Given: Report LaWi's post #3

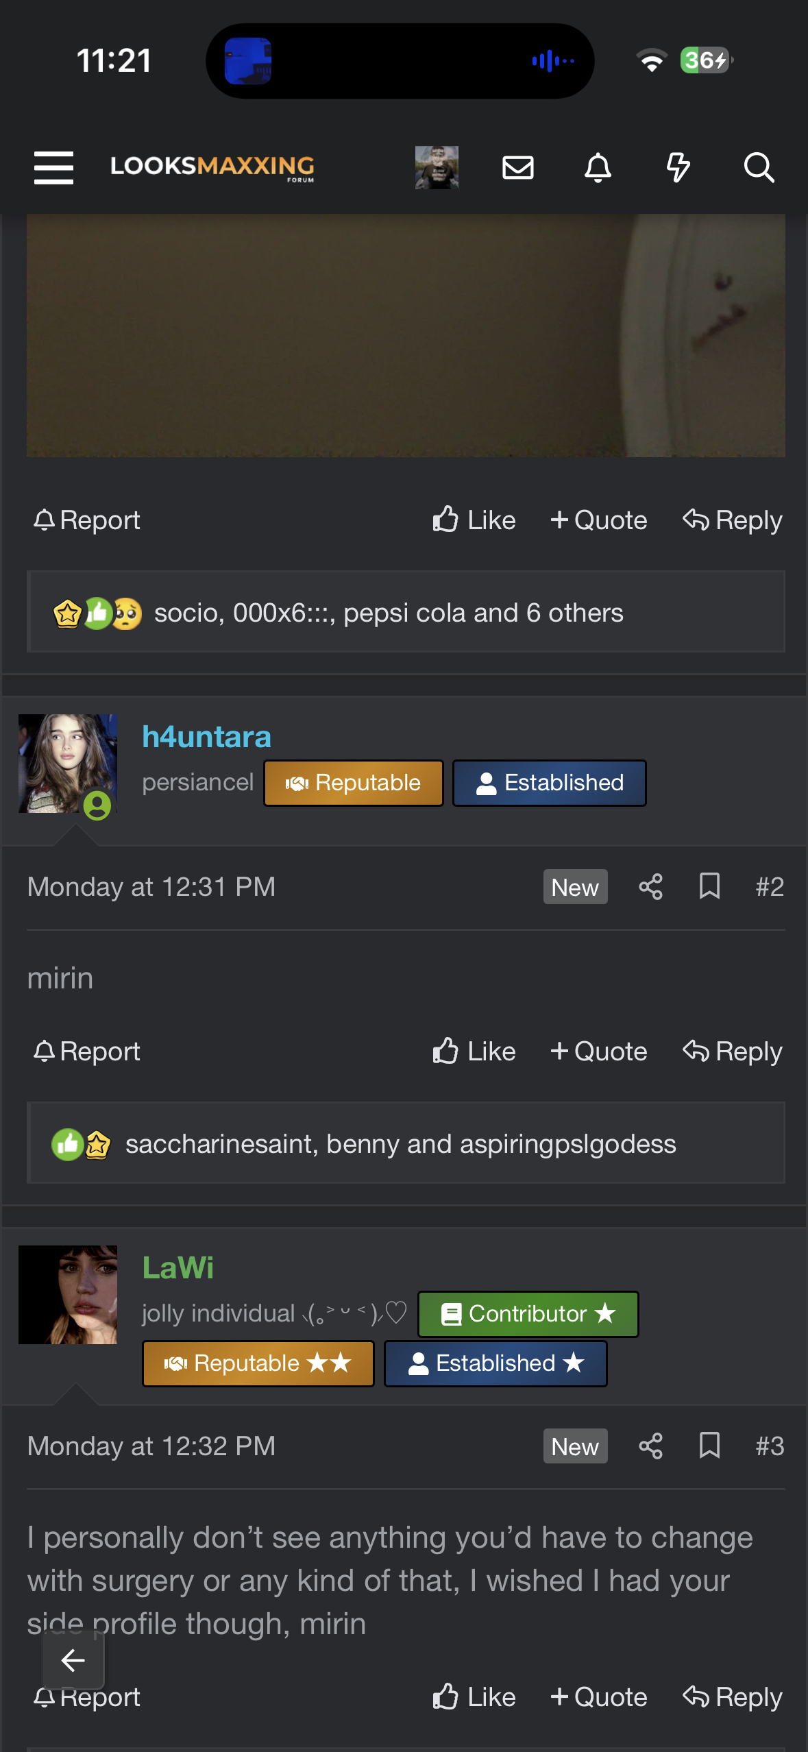Looking at the screenshot, I should pyautogui.click(x=87, y=1697).
